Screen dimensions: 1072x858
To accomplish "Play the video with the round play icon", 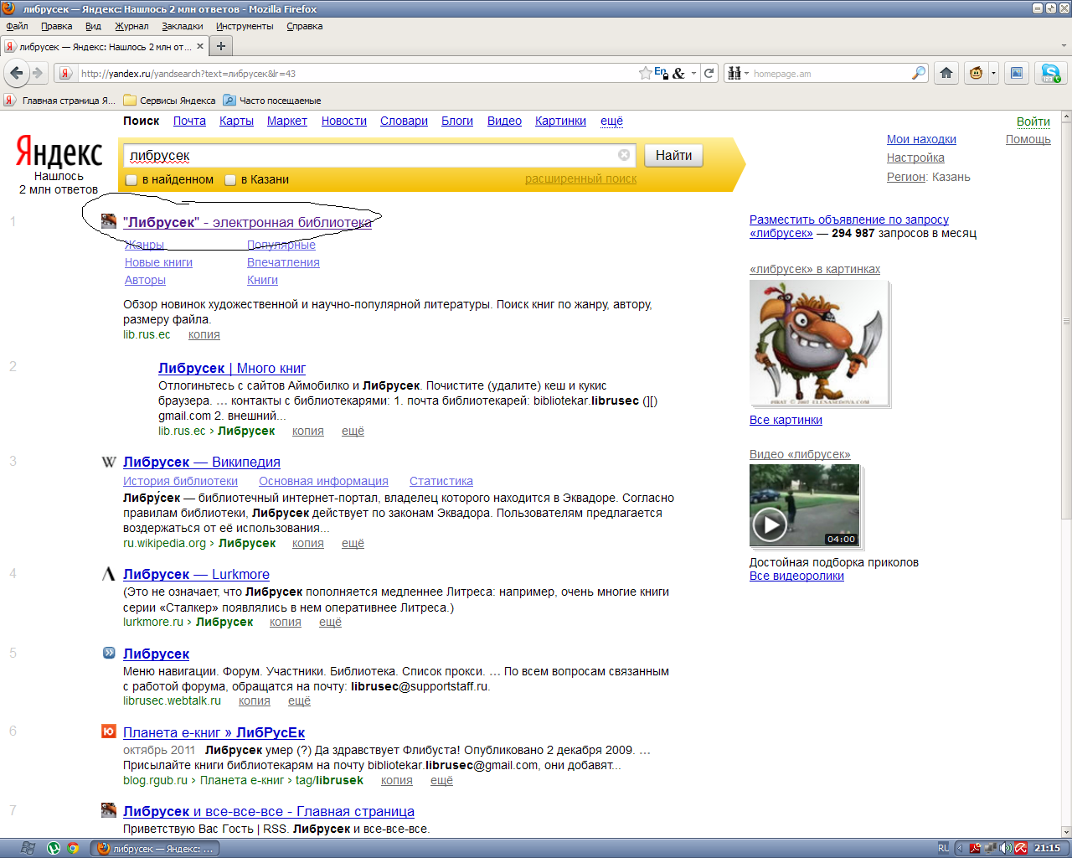I will 769,525.
